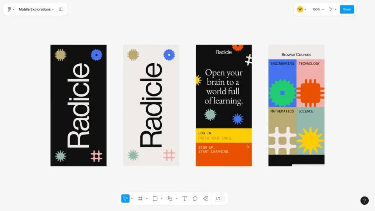The image size is (375, 211).
Task: Click the green gear shape in Engineering tile
Action: [x=282, y=93]
